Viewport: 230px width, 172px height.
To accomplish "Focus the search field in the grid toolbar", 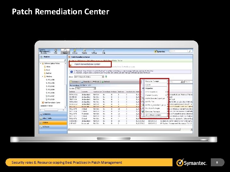I will [188, 82].
